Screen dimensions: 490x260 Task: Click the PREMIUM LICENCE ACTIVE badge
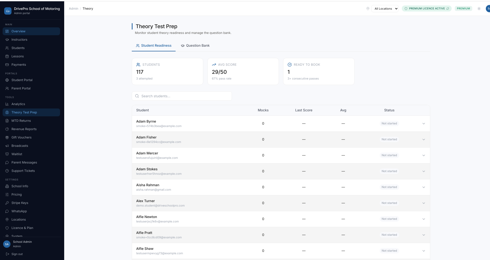[x=427, y=9]
